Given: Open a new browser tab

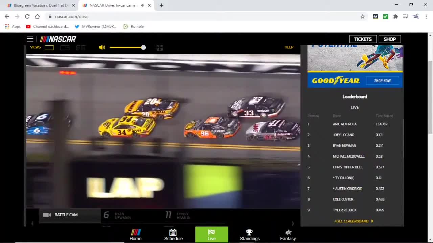Looking at the screenshot, I should click(x=161, y=5).
